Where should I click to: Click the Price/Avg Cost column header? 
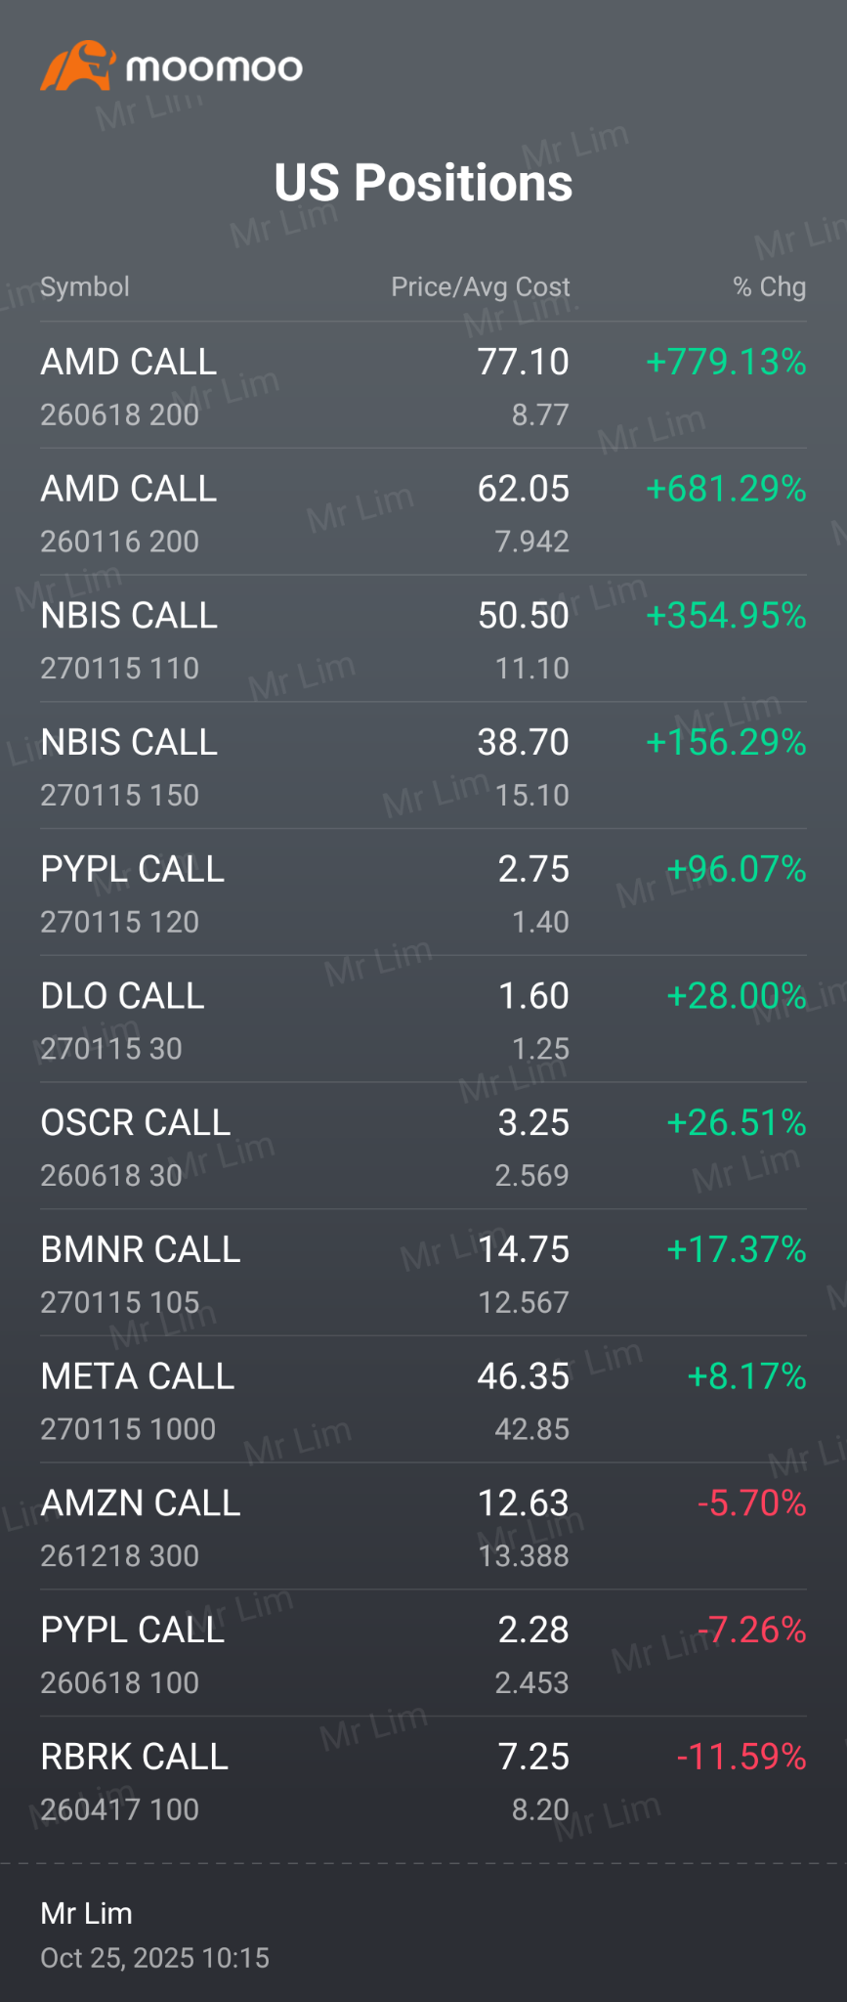[x=481, y=286]
